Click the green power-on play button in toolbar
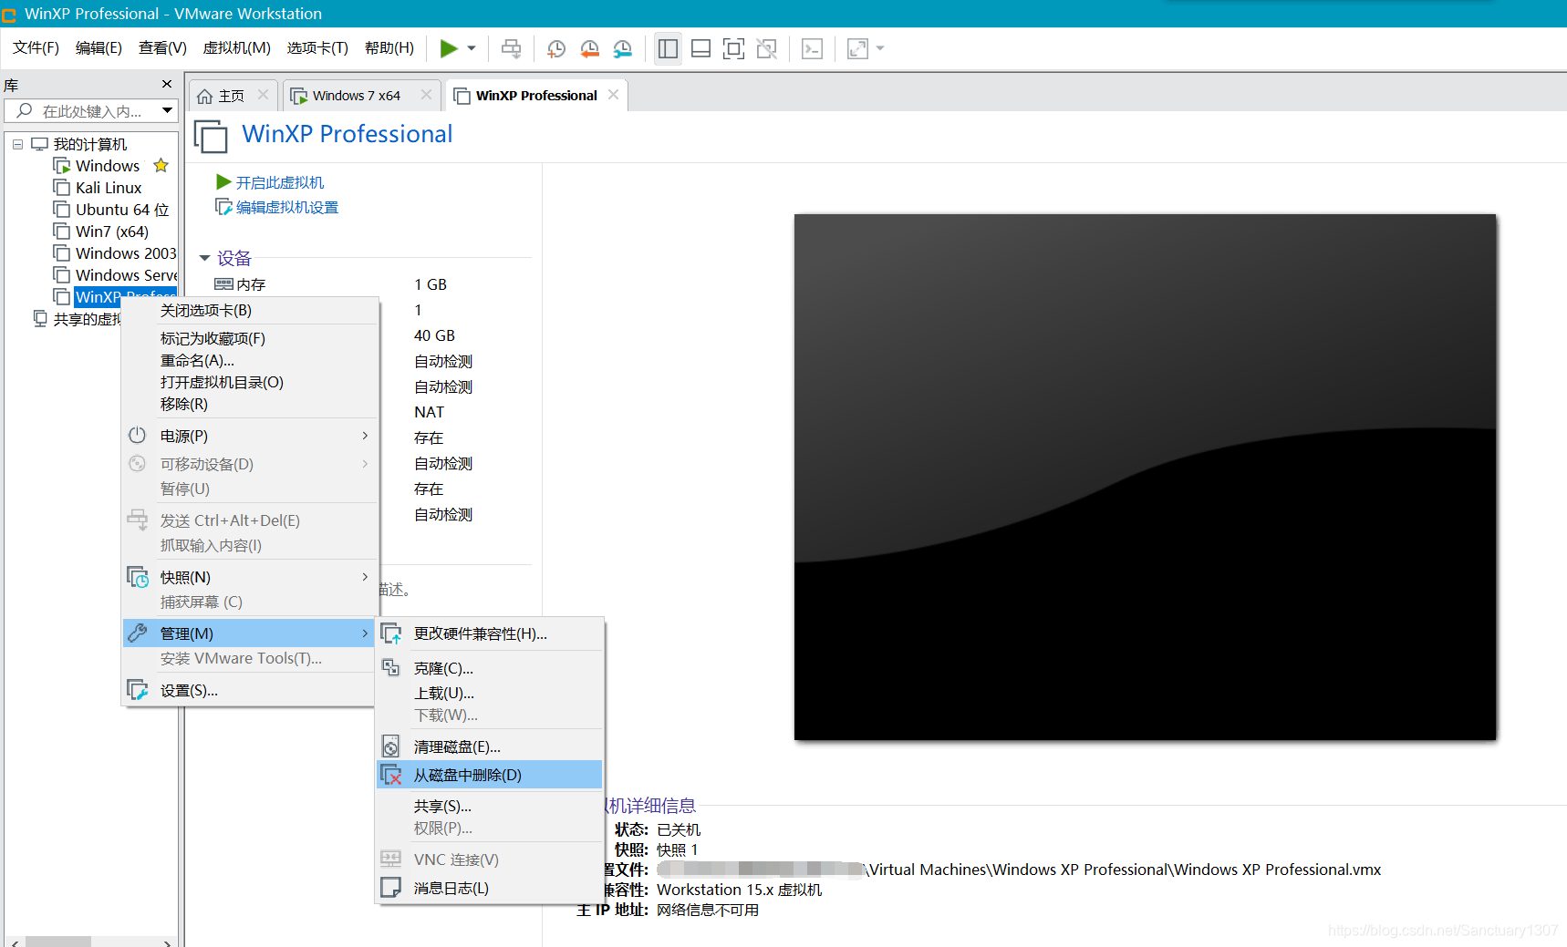 448,48
